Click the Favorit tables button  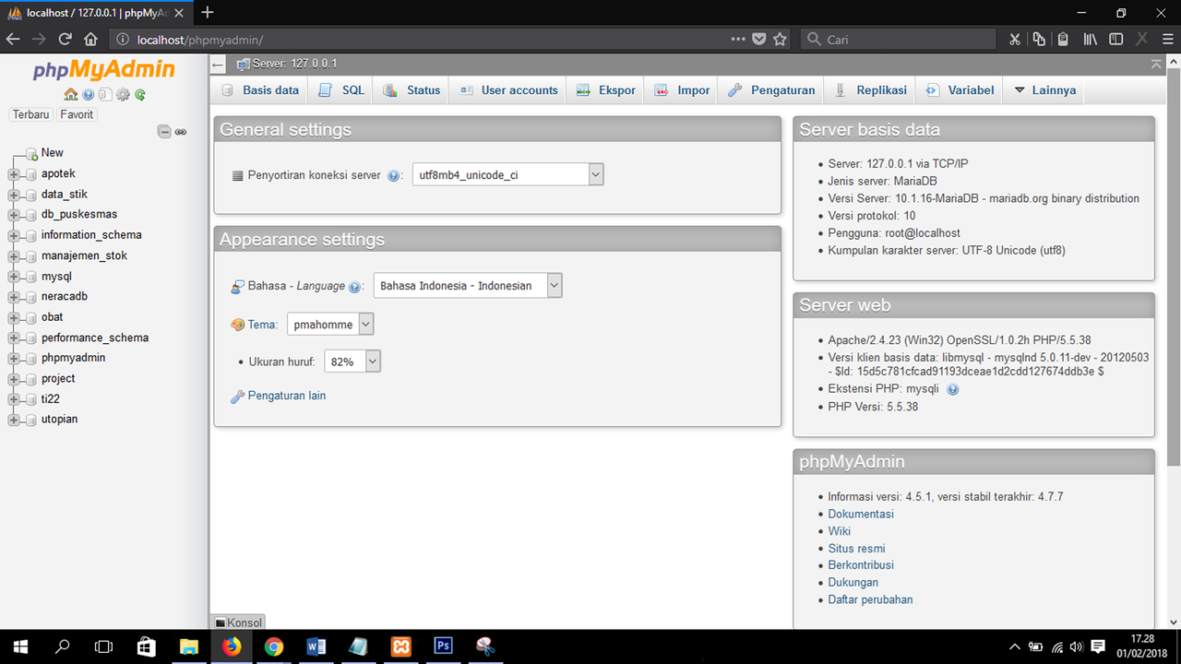[77, 115]
